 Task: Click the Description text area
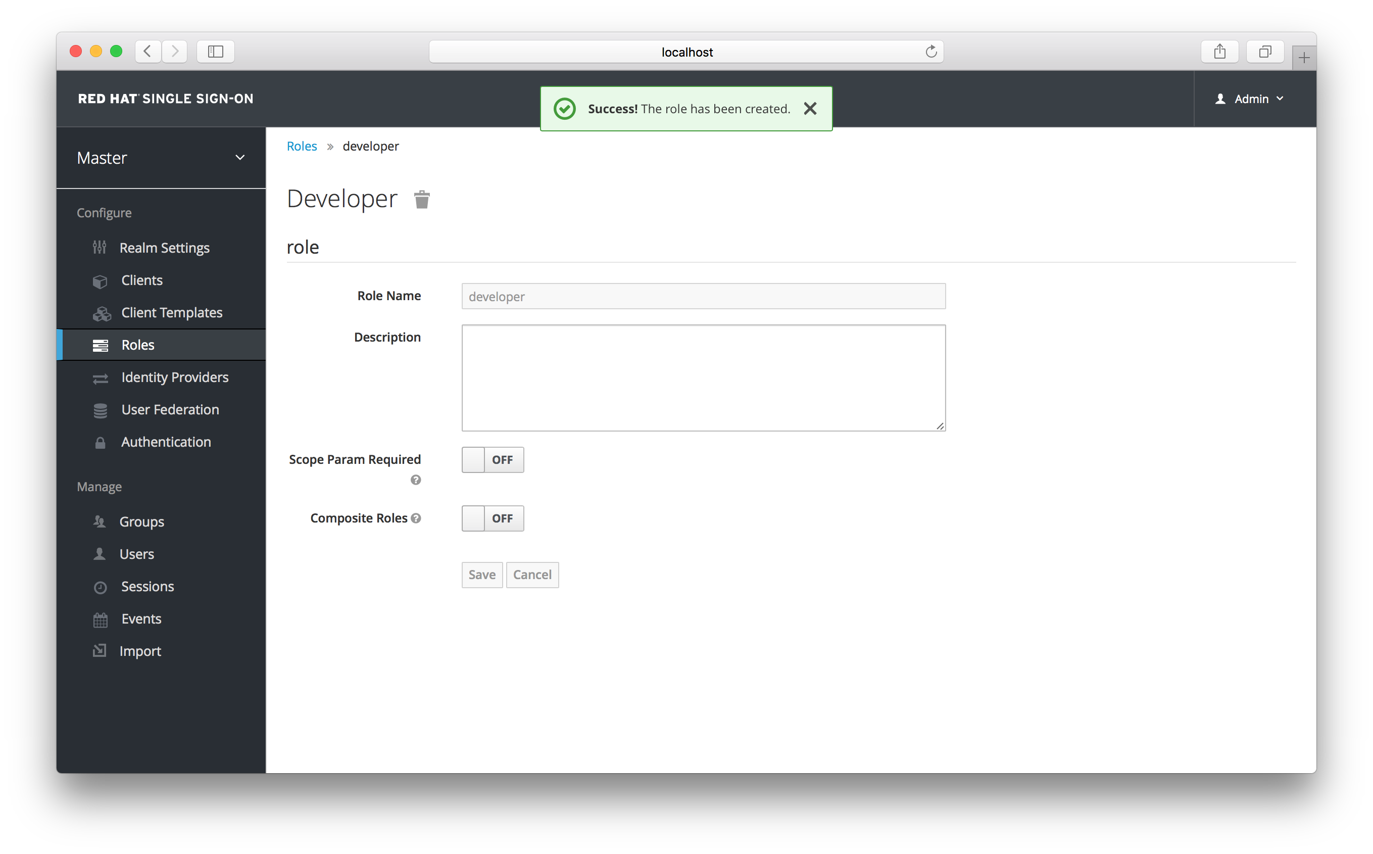click(702, 377)
